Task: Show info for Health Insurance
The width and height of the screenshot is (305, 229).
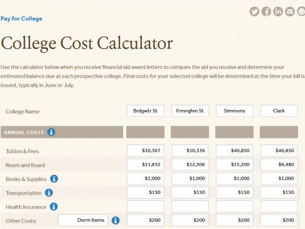Action: (54, 207)
